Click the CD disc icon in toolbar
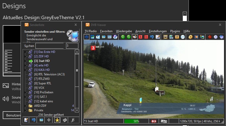The image size is (226, 126). 183,37
